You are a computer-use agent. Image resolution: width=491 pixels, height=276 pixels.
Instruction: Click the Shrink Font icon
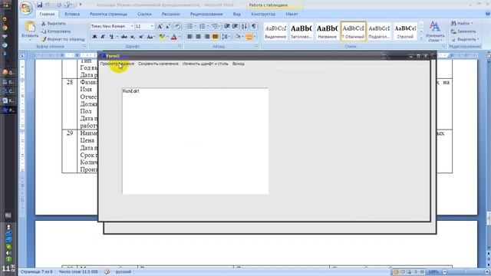168,26
